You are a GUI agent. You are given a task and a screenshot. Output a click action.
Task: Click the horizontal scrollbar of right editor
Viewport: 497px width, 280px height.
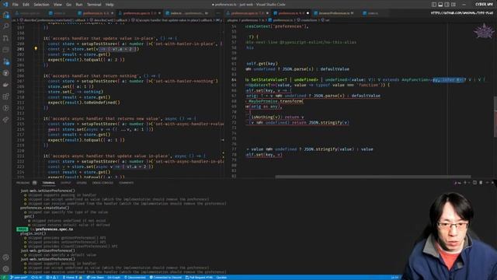[x=373, y=177]
